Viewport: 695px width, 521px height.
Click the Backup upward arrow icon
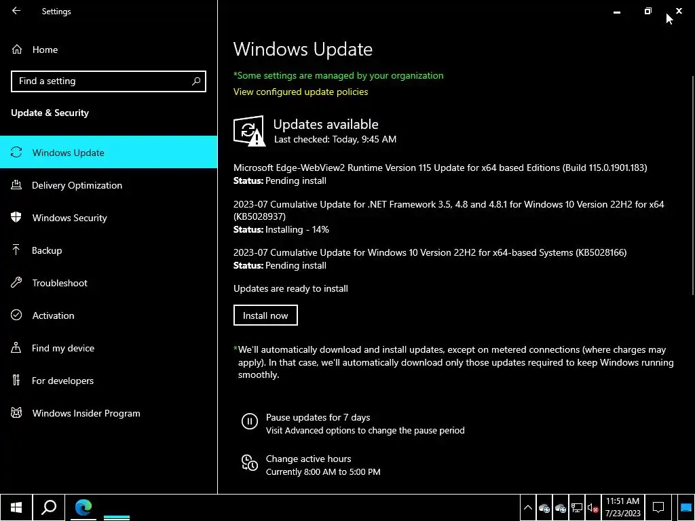point(16,250)
